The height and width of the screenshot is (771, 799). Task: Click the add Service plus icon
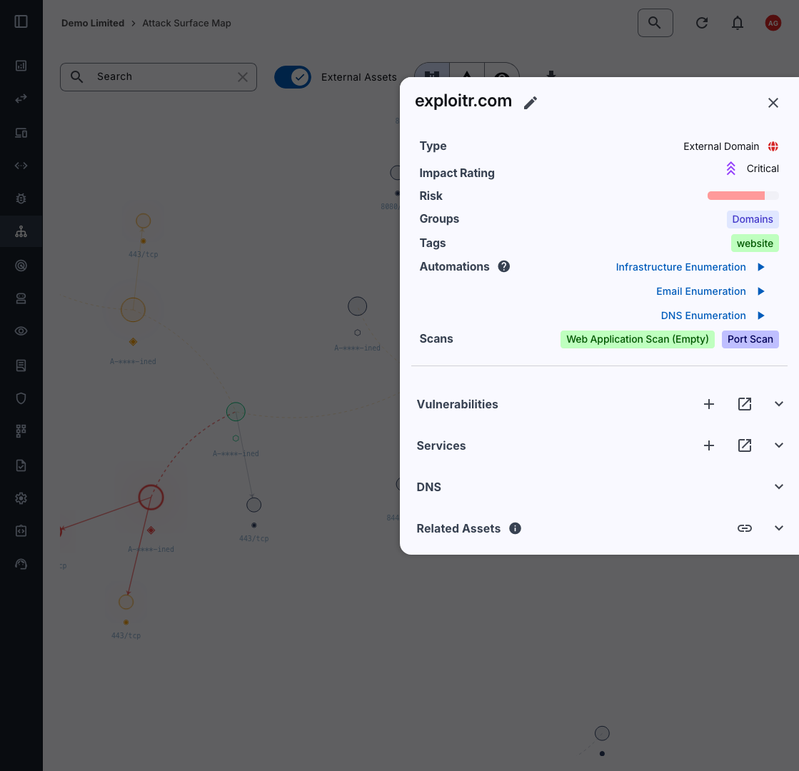[x=708, y=445]
